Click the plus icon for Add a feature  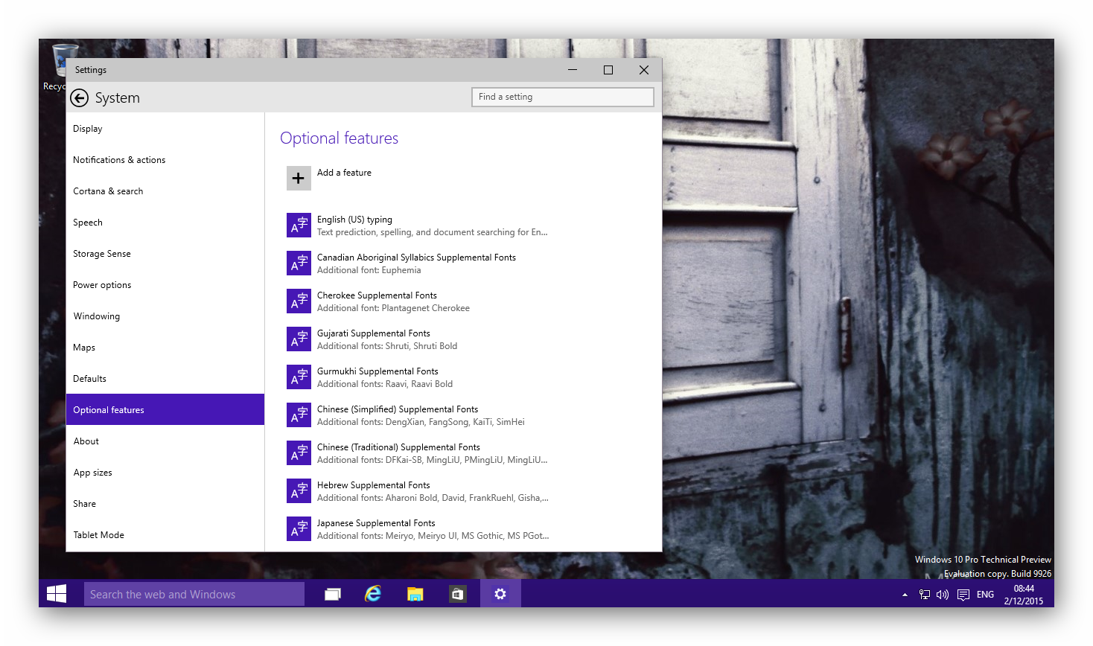299,179
